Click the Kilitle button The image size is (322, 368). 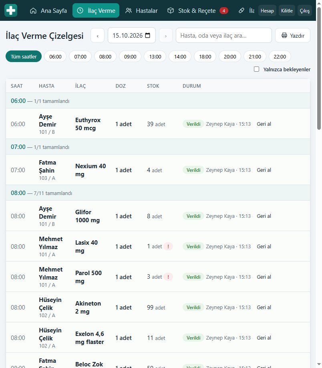(287, 11)
